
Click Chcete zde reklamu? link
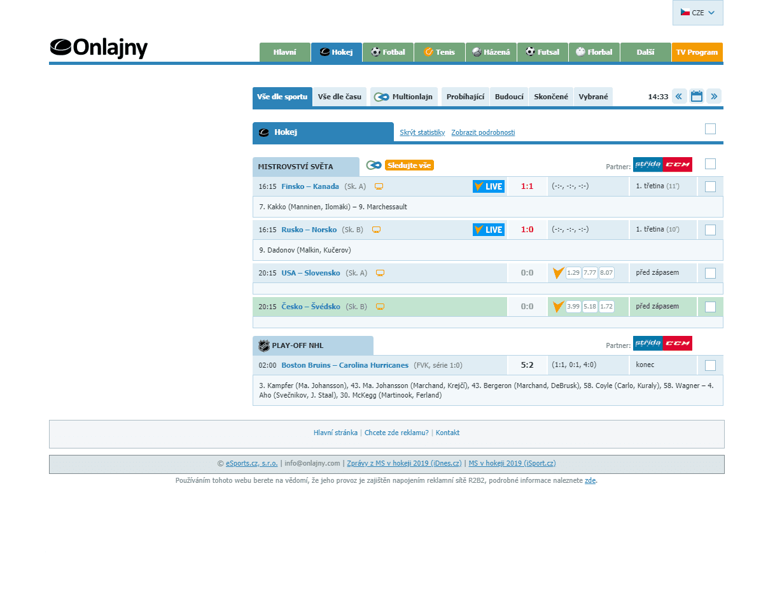tap(396, 433)
